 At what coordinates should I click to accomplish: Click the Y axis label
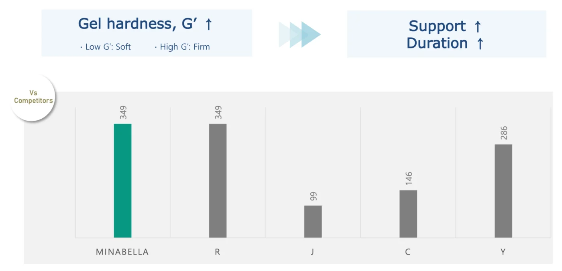click(503, 252)
